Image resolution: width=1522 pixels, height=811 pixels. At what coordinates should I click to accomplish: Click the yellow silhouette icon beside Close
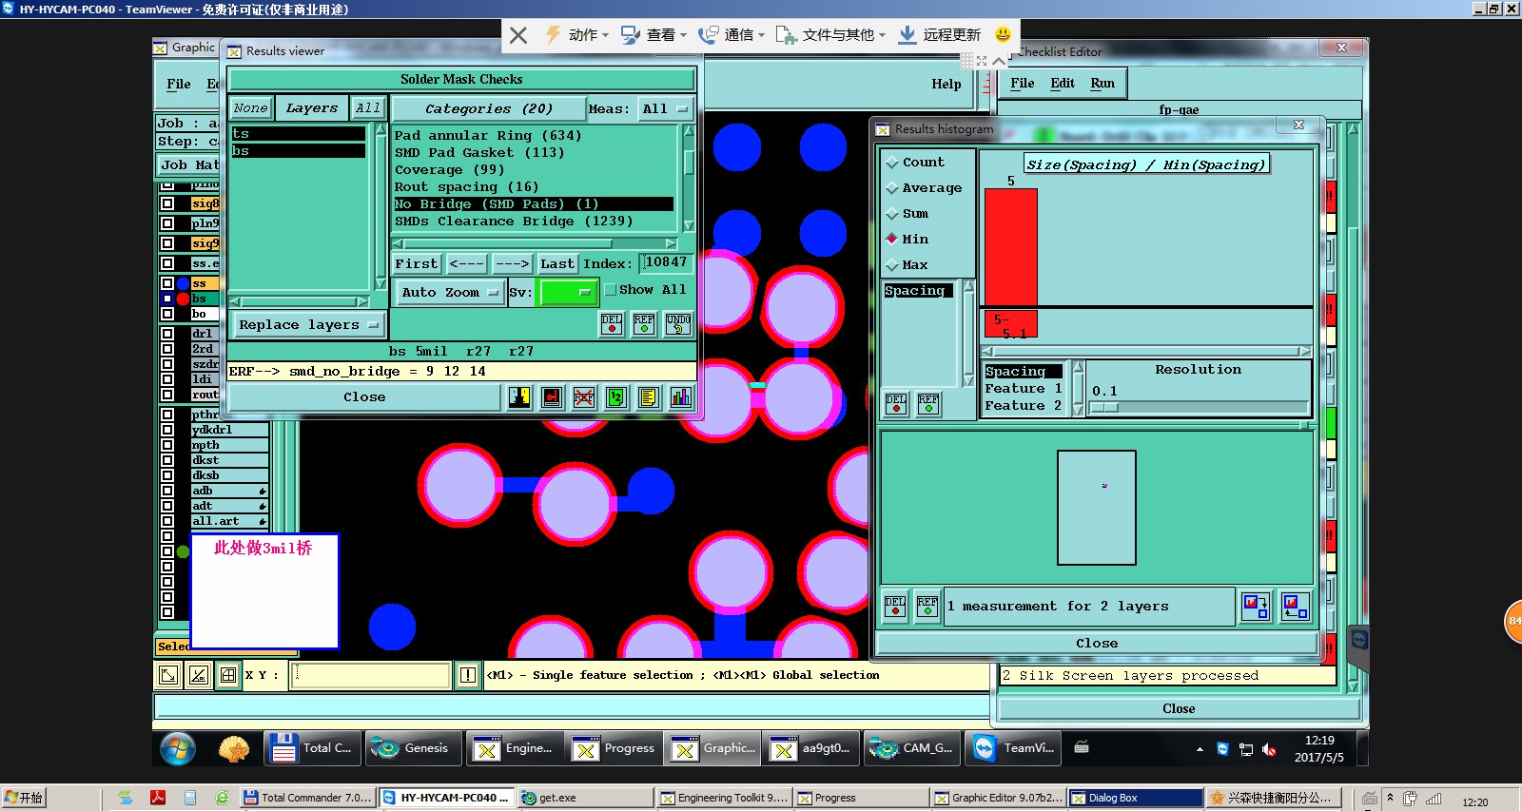click(519, 397)
